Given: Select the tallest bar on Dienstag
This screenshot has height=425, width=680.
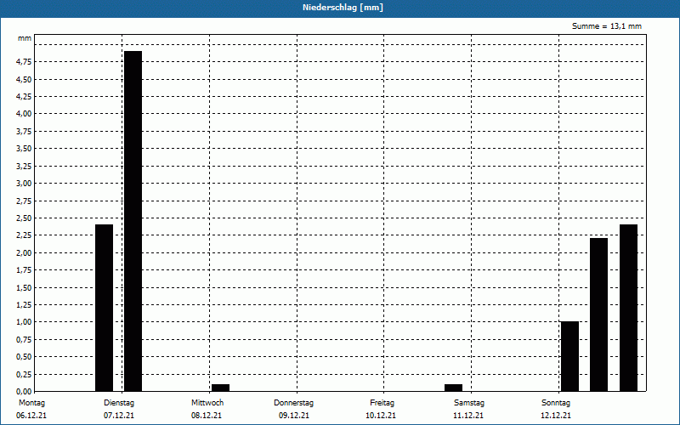Looking at the screenshot, I should (x=133, y=221).
